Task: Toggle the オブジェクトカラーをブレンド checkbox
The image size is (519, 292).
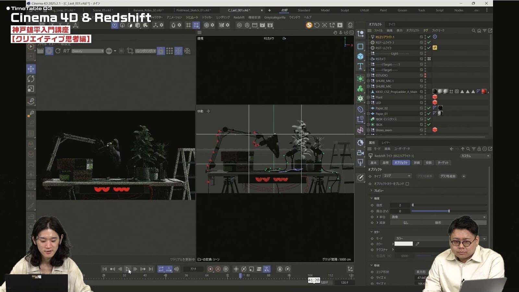Action: tap(407, 184)
